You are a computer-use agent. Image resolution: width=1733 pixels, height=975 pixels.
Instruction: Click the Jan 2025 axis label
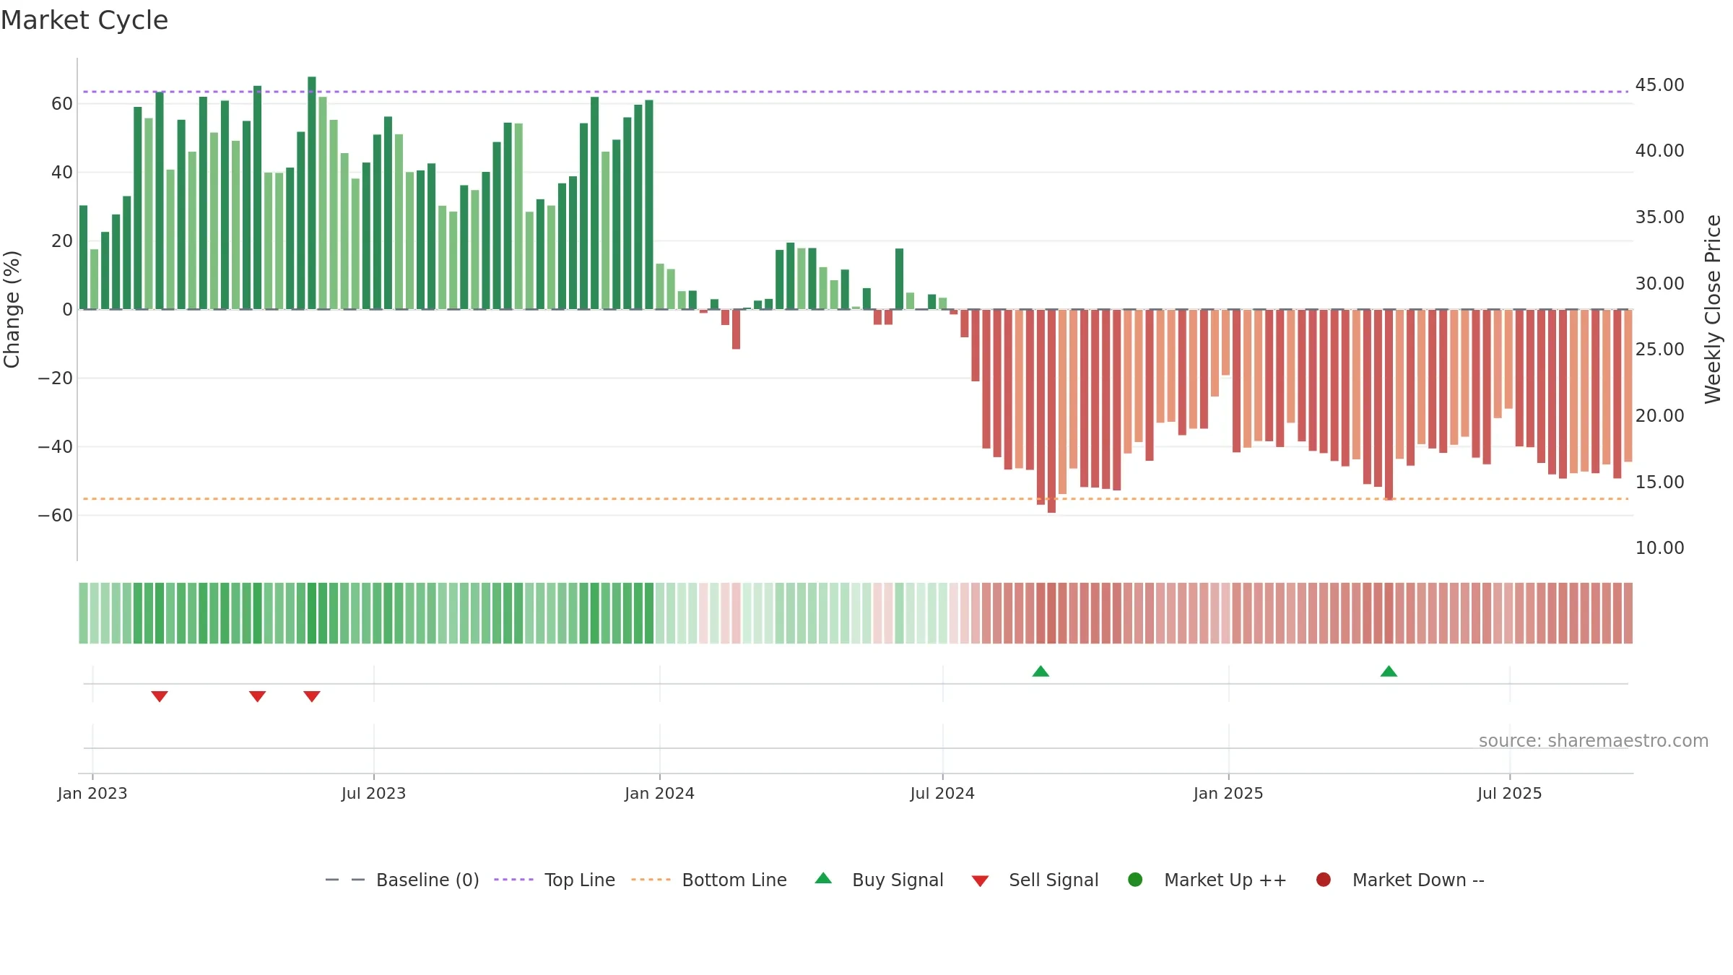pos(1228,794)
